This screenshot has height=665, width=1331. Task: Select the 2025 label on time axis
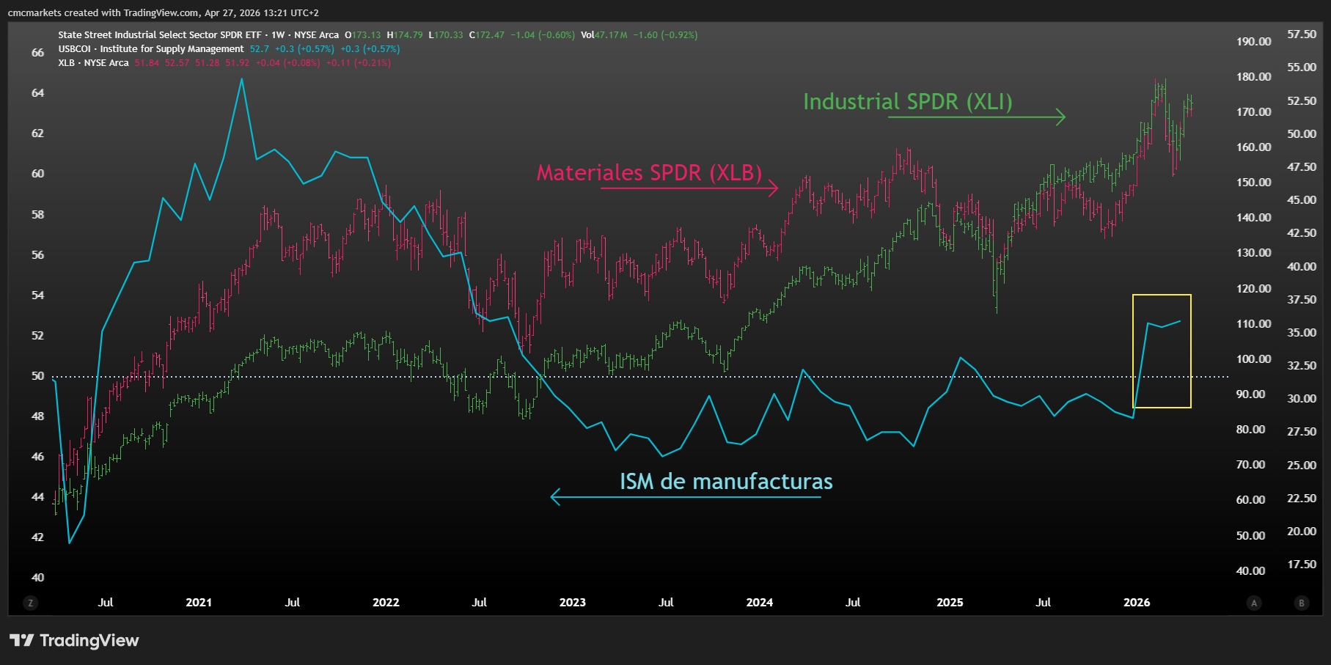click(950, 603)
